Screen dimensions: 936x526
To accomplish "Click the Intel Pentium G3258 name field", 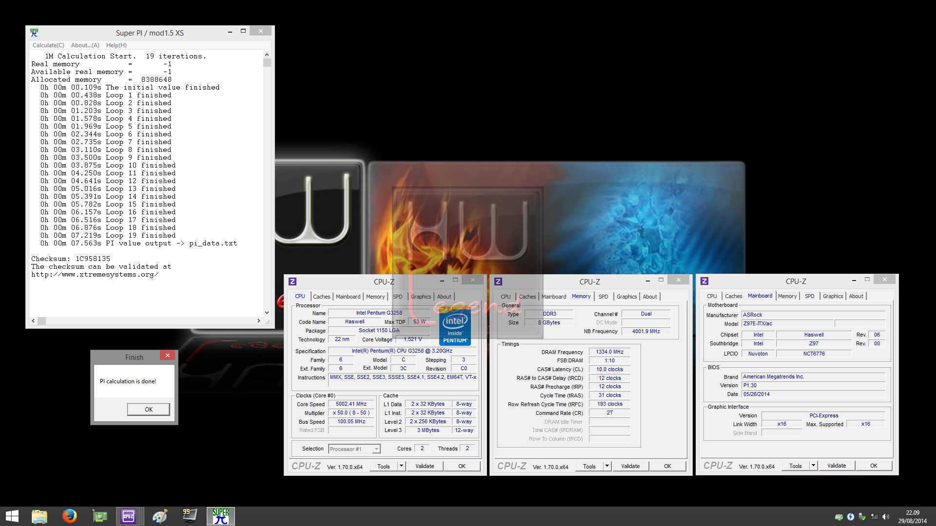I will (x=379, y=313).
